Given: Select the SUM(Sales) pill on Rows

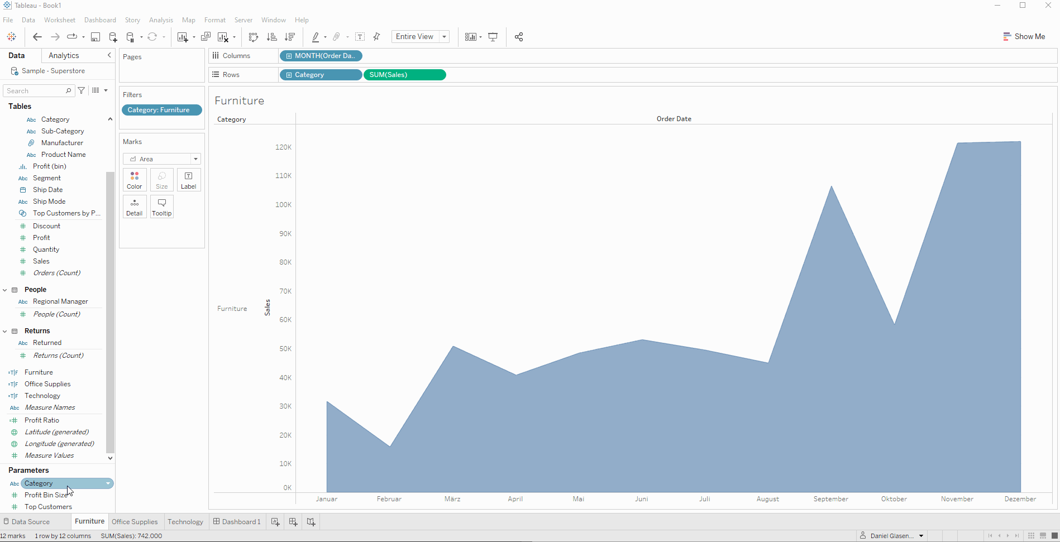Looking at the screenshot, I should click(x=404, y=74).
